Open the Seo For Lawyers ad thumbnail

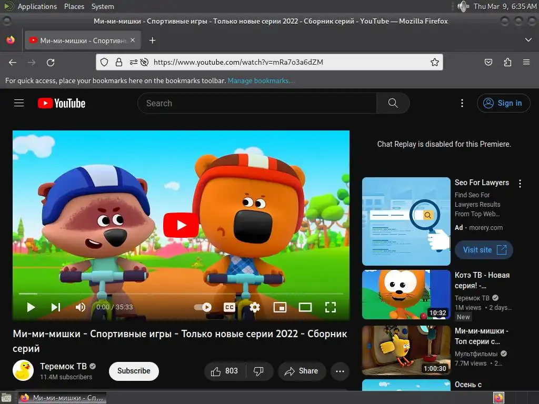click(x=406, y=221)
